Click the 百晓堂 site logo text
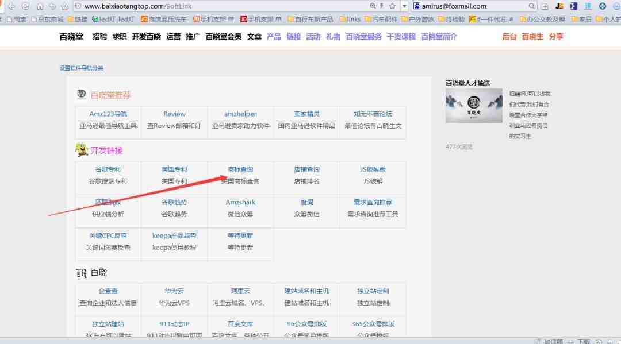The image size is (621, 344). point(71,37)
